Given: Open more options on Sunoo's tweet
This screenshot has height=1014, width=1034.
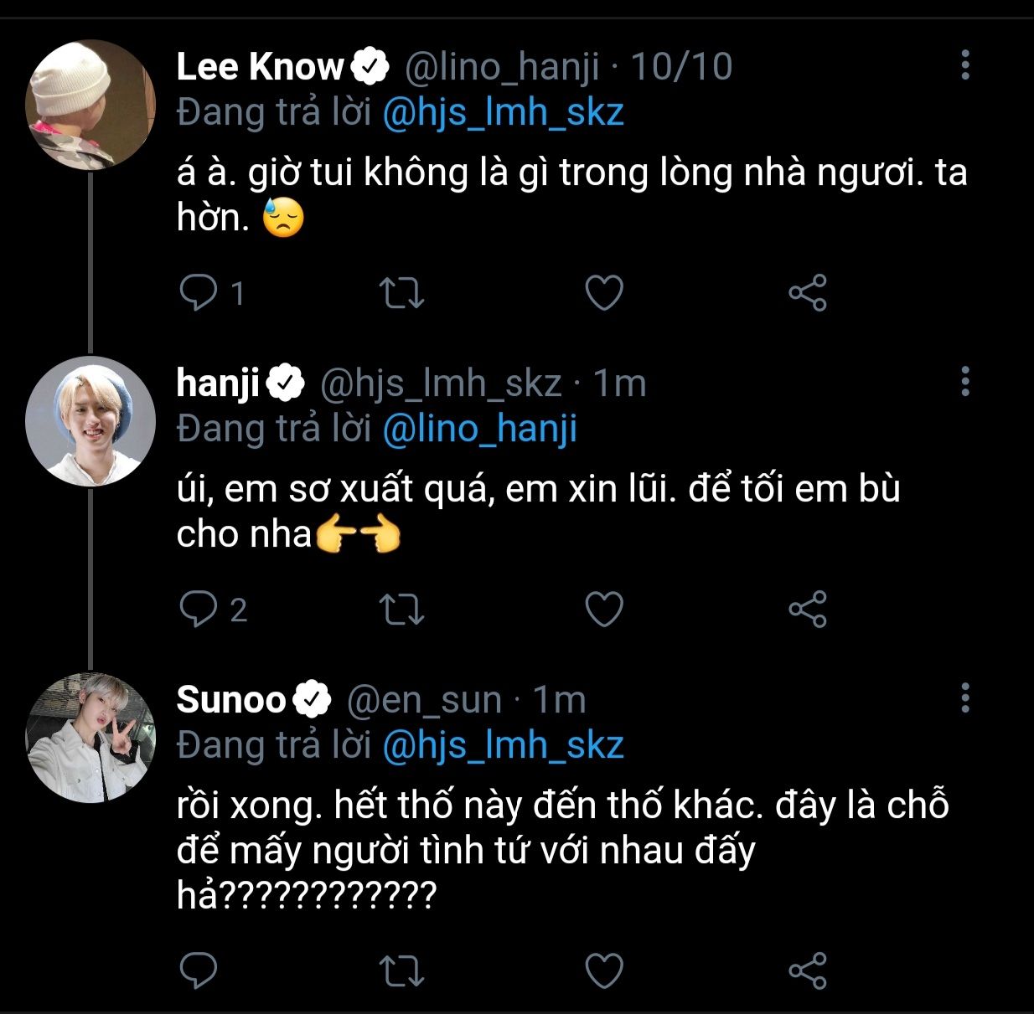Looking at the screenshot, I should coord(965,697).
